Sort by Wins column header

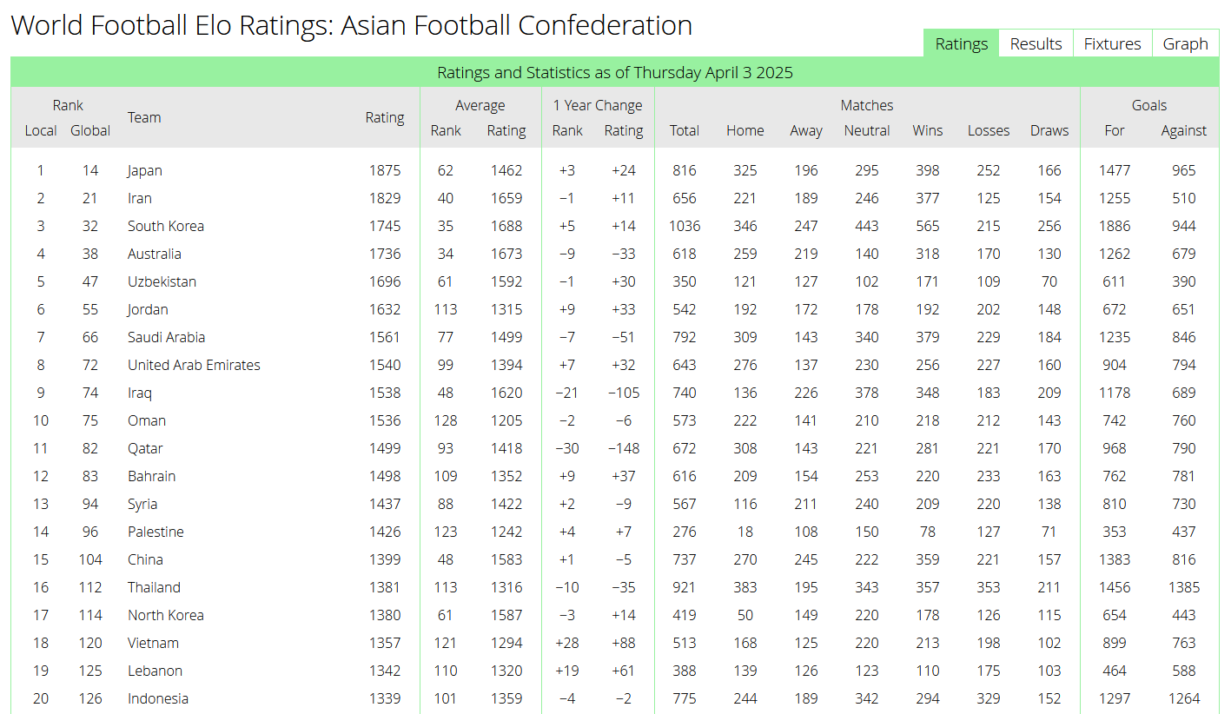[928, 130]
